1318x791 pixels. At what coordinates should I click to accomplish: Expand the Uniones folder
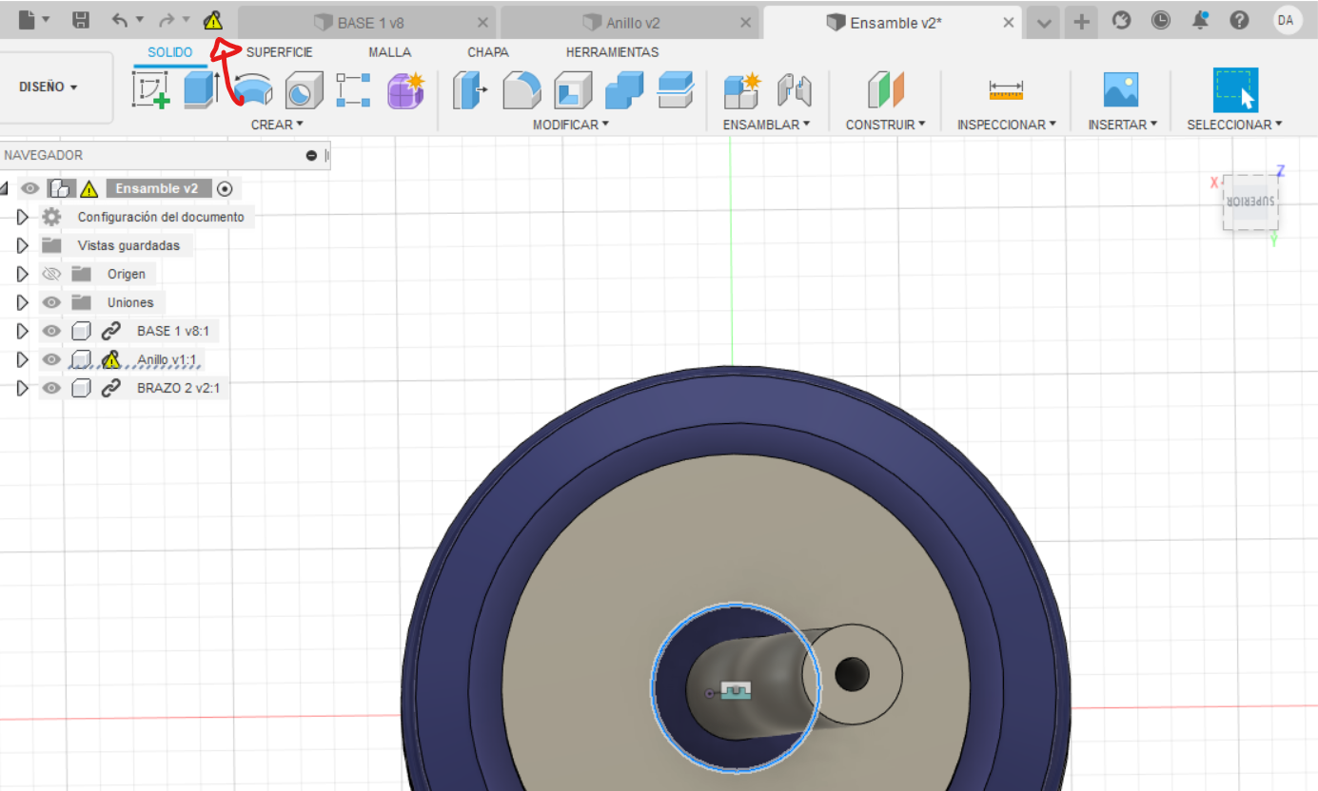[x=23, y=302]
